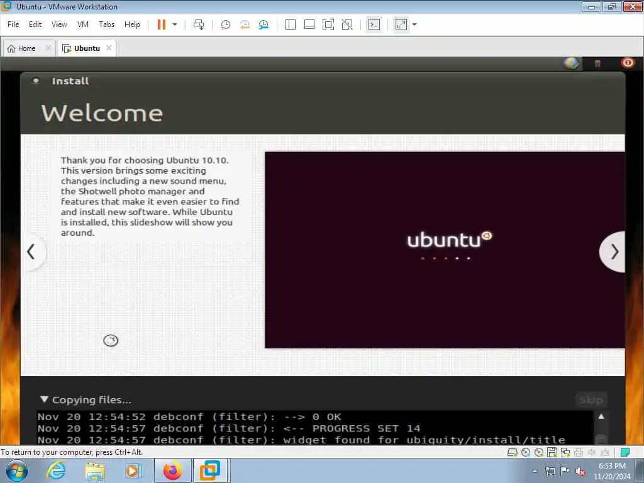This screenshot has height=483, width=644.
Task: Toggle the library sidebar panel icon
Action: 291,25
